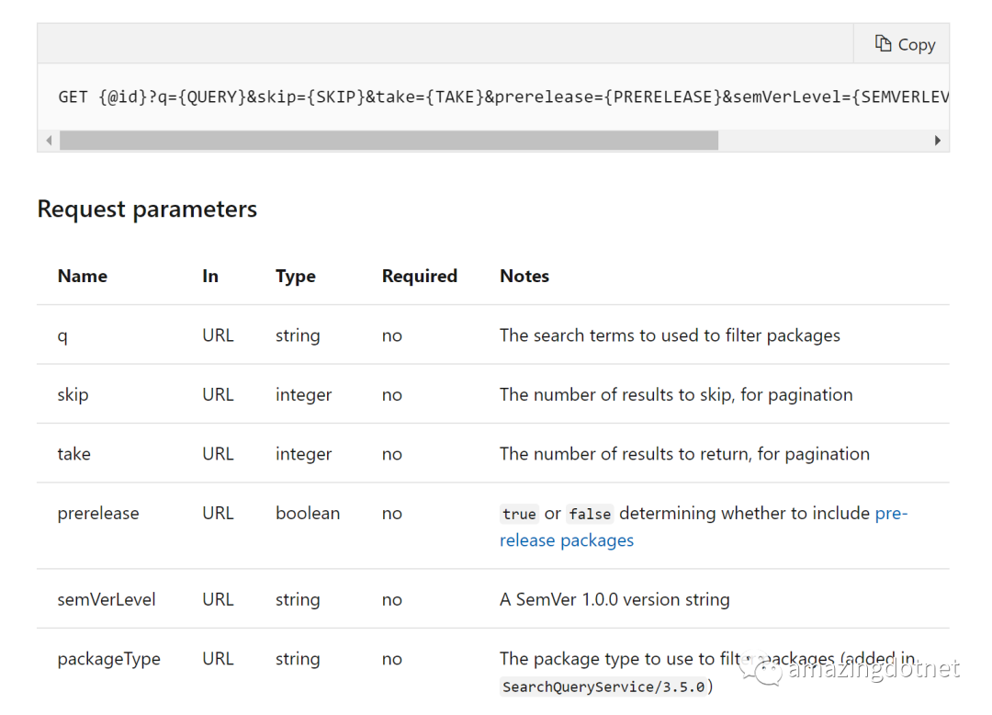Click the 'Name' column header

[83, 276]
